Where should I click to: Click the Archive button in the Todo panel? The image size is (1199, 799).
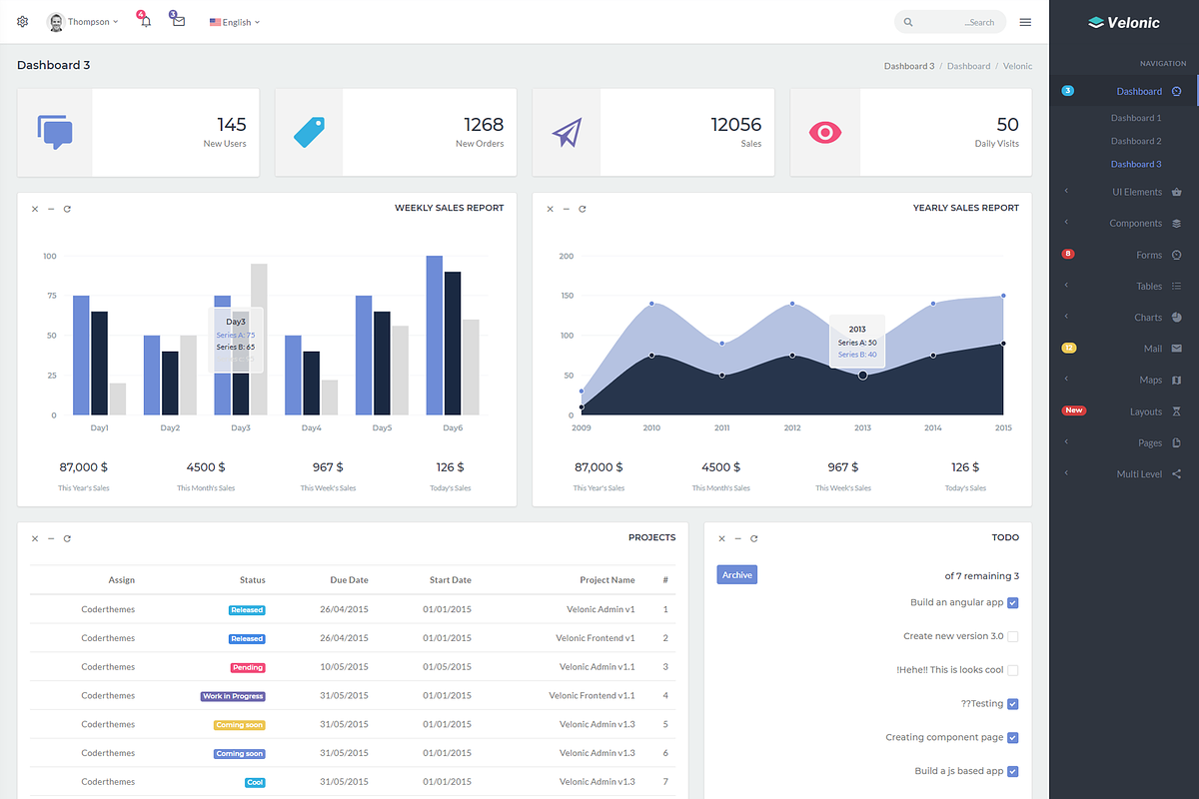tap(736, 574)
